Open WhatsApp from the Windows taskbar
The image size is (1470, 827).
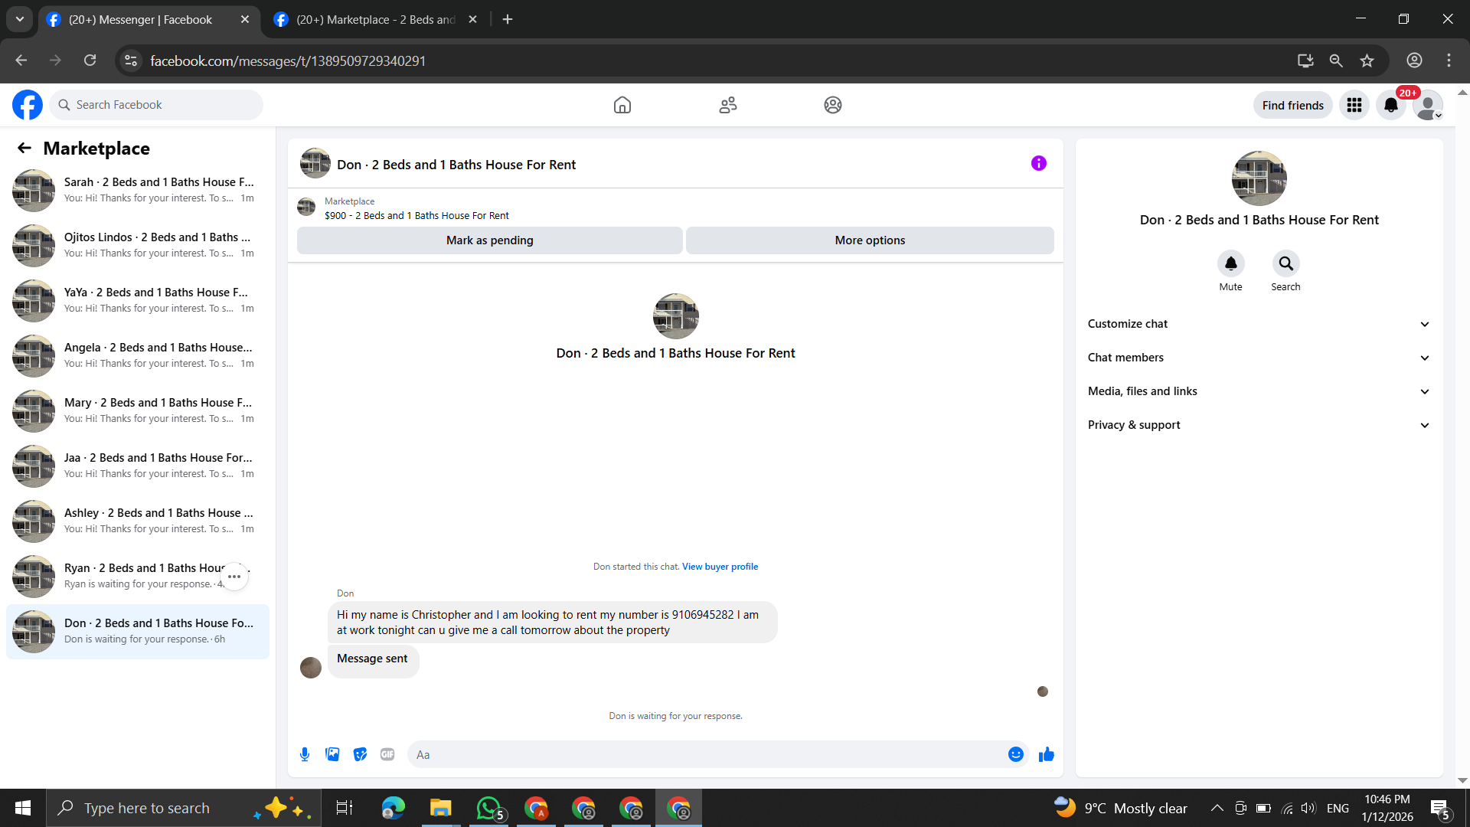click(x=488, y=808)
